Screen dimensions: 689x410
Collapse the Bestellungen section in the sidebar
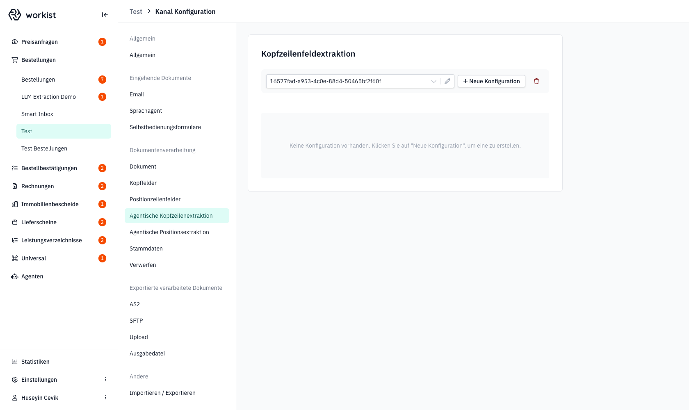pos(39,60)
